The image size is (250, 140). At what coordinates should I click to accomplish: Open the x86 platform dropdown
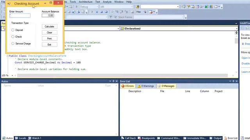coord(116,7)
